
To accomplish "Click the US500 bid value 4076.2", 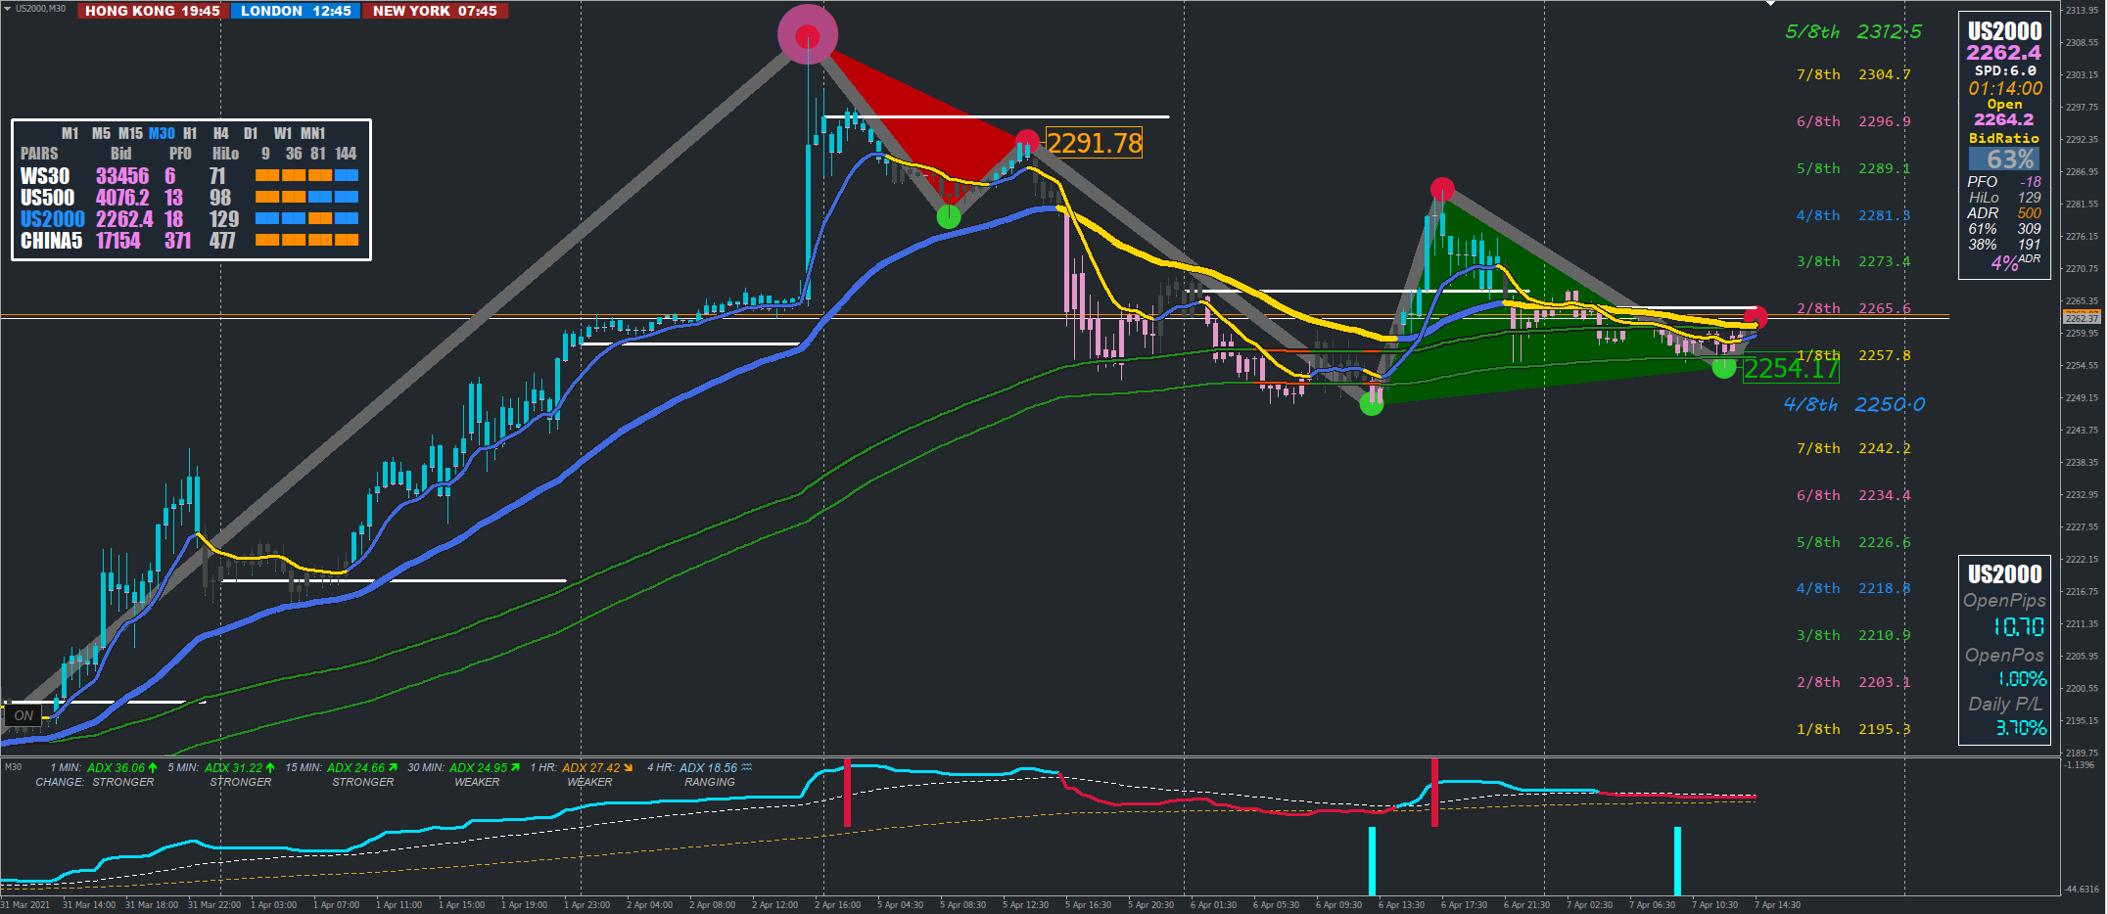I will pos(122,198).
